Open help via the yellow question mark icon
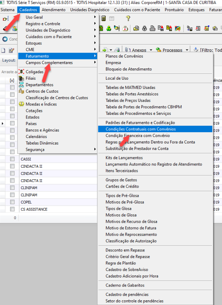The width and height of the screenshot is (222, 305). pyautogui.click(x=128, y=18)
